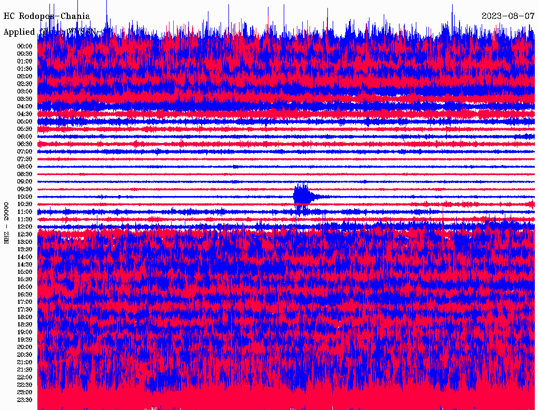Click the 23:30 time label

tap(25, 399)
